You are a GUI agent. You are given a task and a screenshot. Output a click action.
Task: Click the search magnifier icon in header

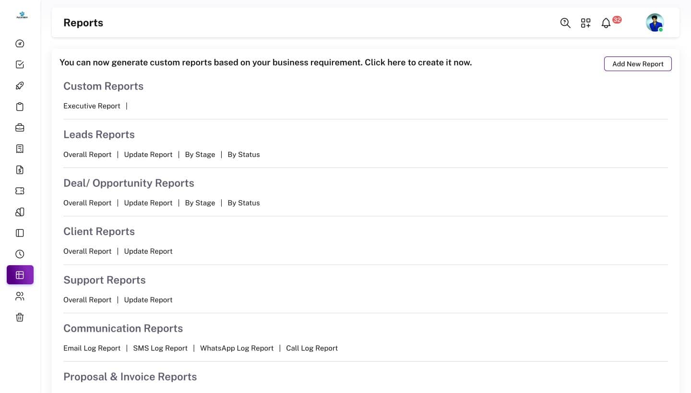[565, 23]
